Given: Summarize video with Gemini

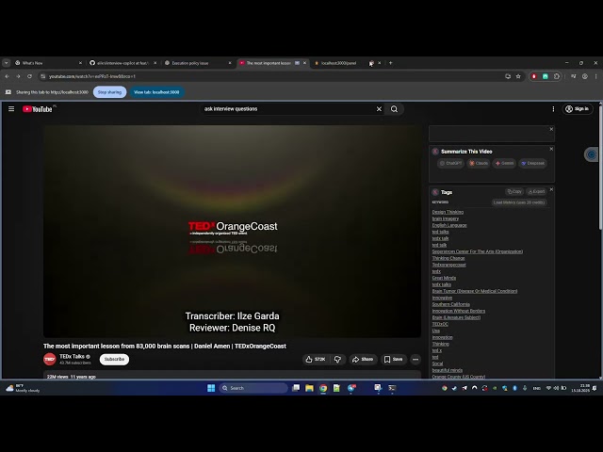Looking at the screenshot, I should click(x=504, y=163).
